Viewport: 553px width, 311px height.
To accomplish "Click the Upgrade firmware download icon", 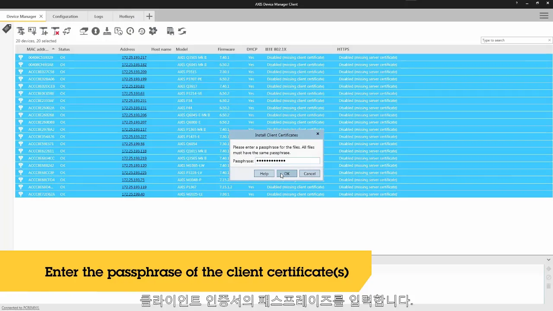I will (107, 31).
